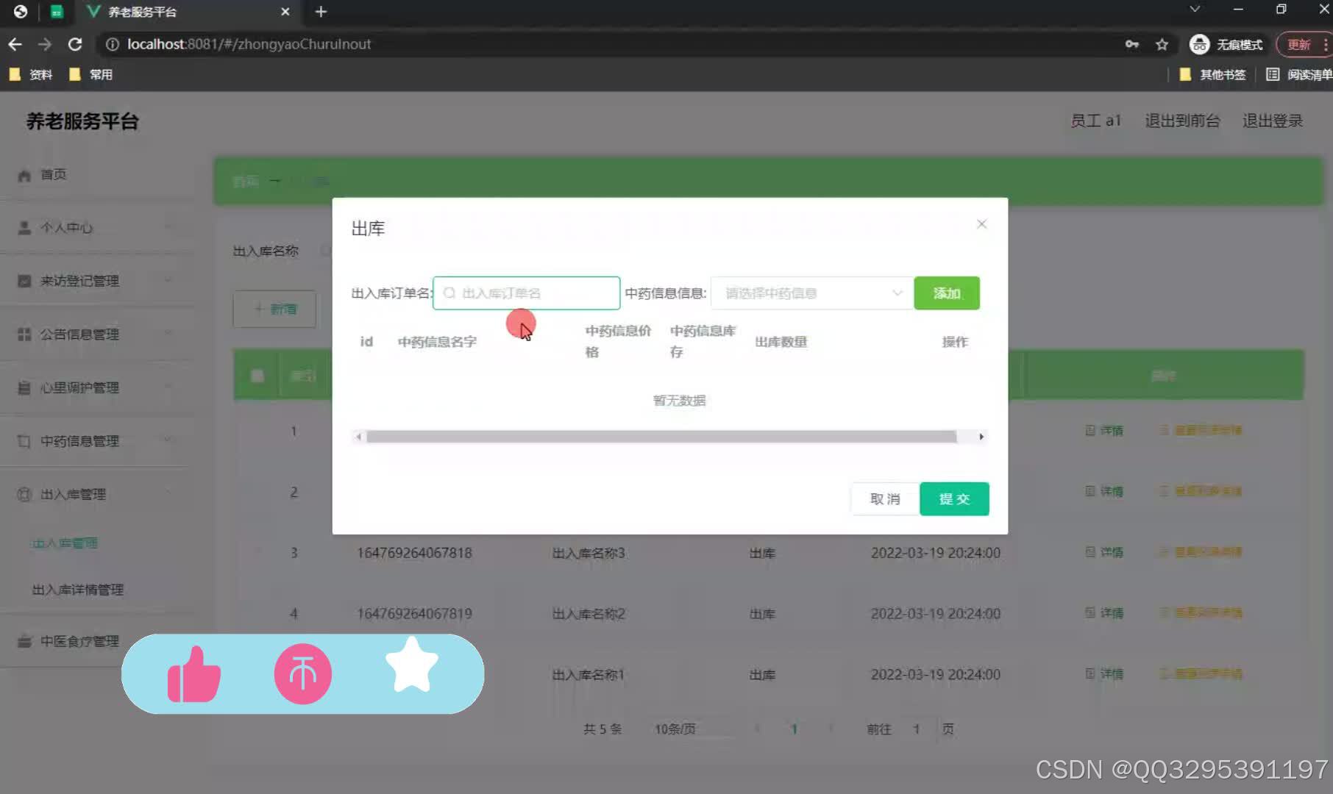1333x794 pixels.
Task: Click the 公告信息管理 grid icon
Action: coord(24,335)
